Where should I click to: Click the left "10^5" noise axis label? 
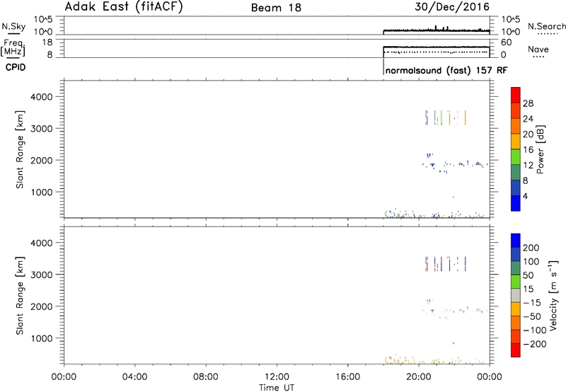tap(43, 19)
